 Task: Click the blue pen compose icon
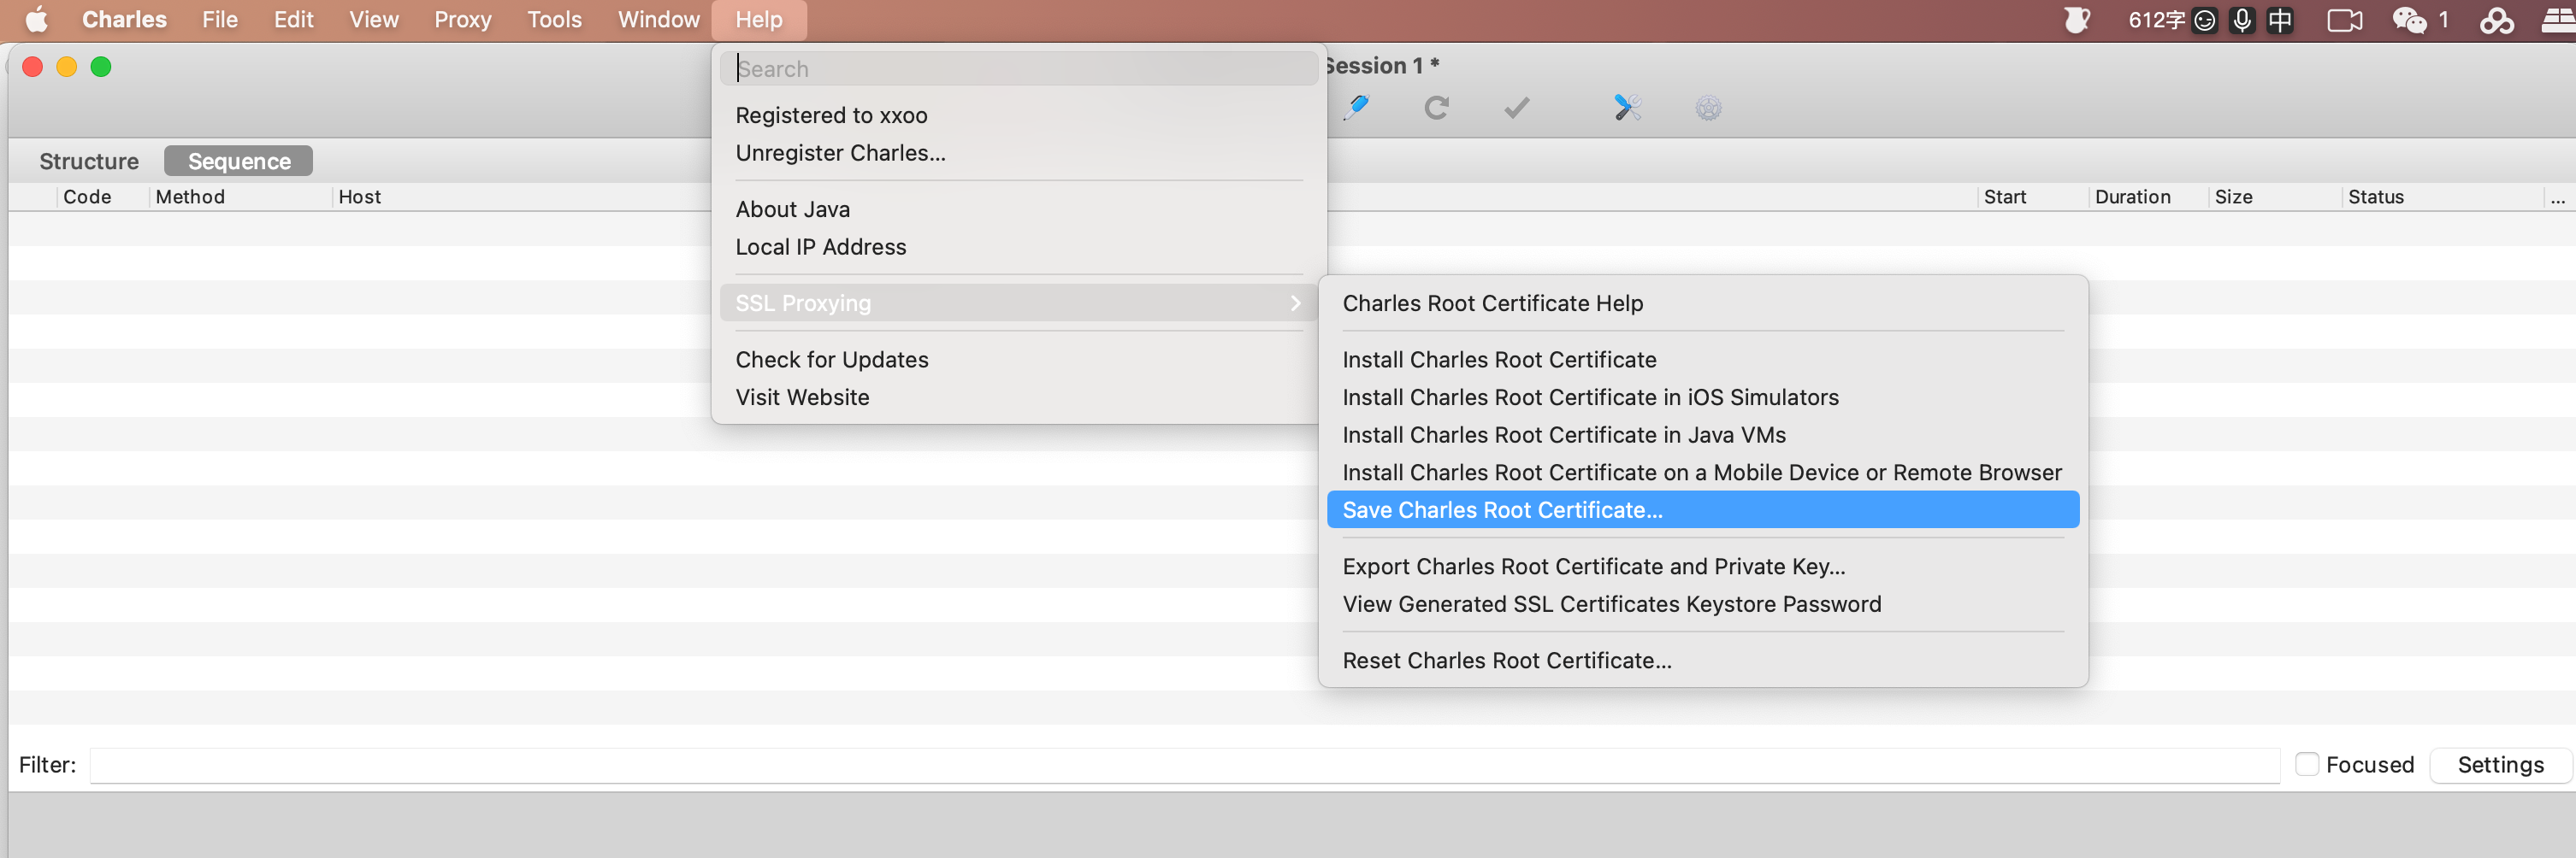1356,108
